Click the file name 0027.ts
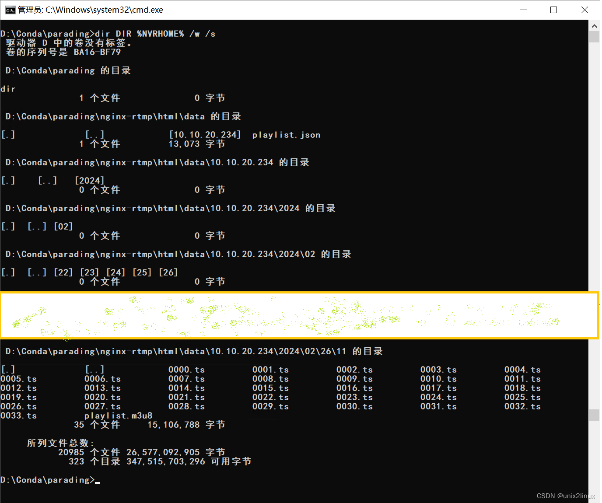This screenshot has width=602, height=503. (x=103, y=407)
